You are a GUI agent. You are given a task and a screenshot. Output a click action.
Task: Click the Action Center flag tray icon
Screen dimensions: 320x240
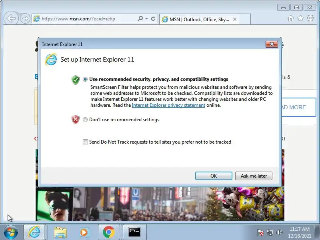click(x=260, y=232)
